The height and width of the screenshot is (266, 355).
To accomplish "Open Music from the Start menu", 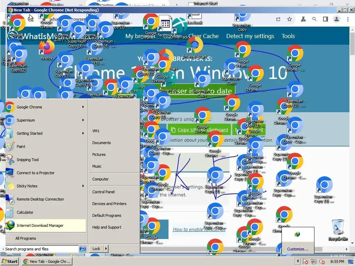I will pos(97,166).
